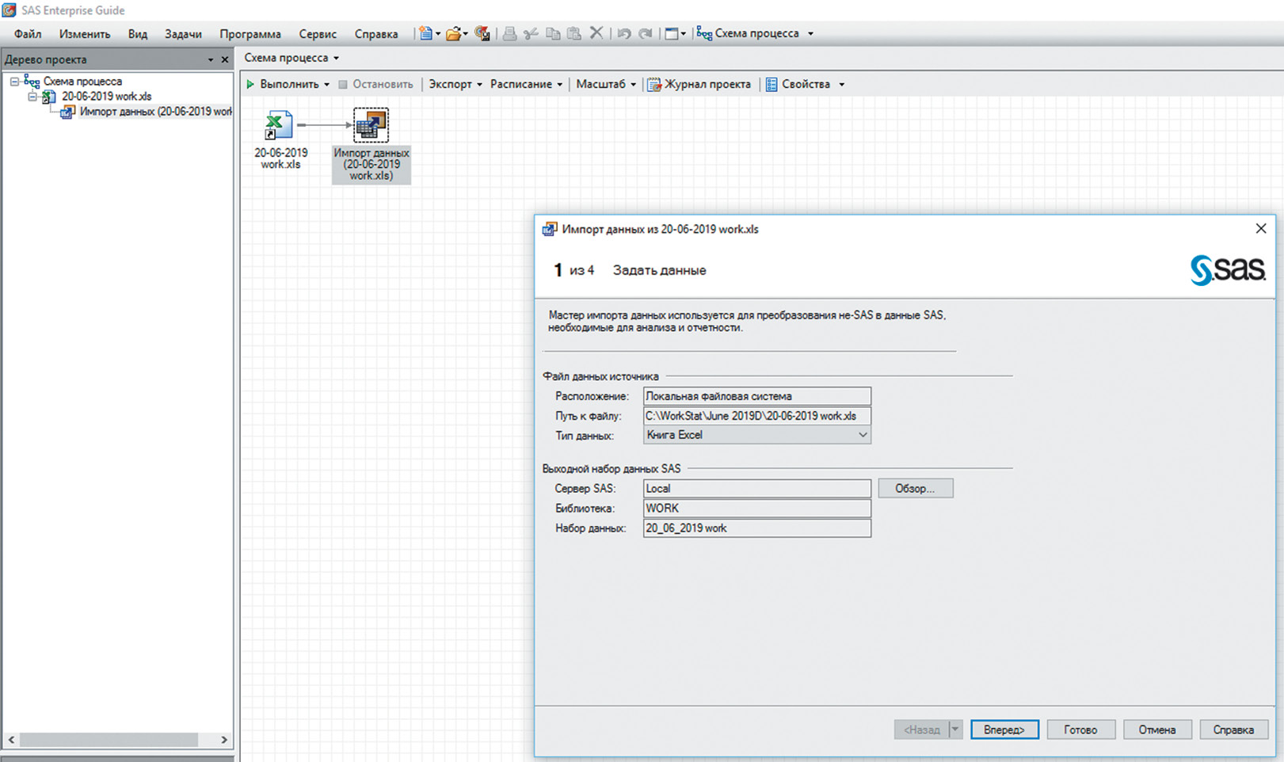Image resolution: width=1284 pixels, height=762 pixels.
Task: Click the Отмена button
Action: tap(1157, 730)
